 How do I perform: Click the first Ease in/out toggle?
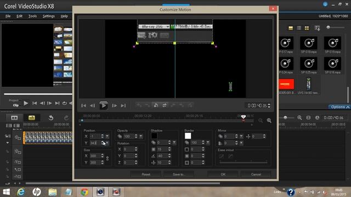222,157
